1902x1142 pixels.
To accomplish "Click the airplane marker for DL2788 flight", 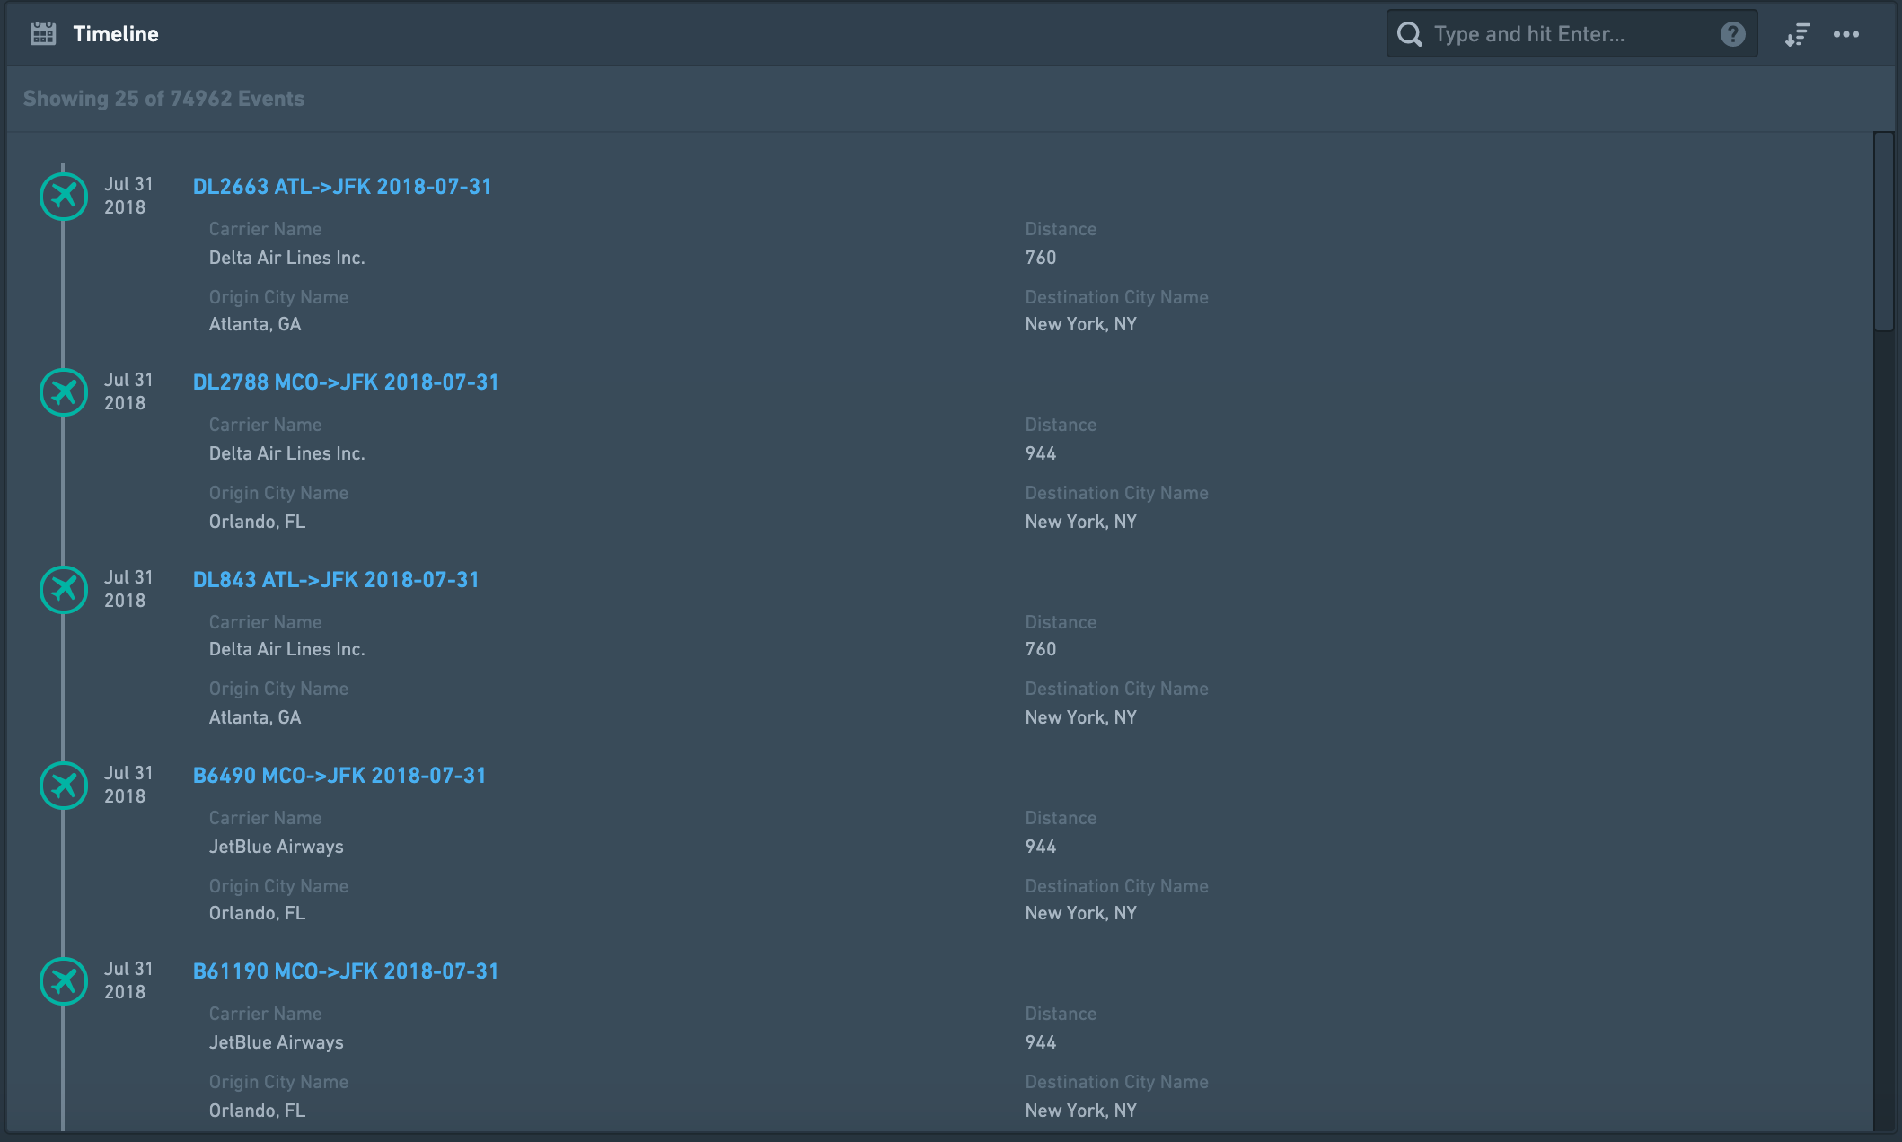I will 64,392.
